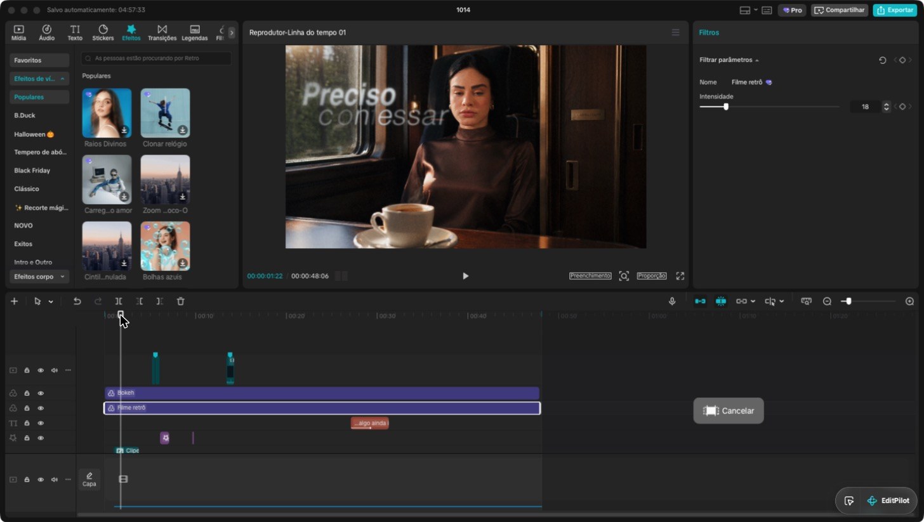The image size is (924, 522).
Task: Open the Áudio panel
Action: (46, 33)
